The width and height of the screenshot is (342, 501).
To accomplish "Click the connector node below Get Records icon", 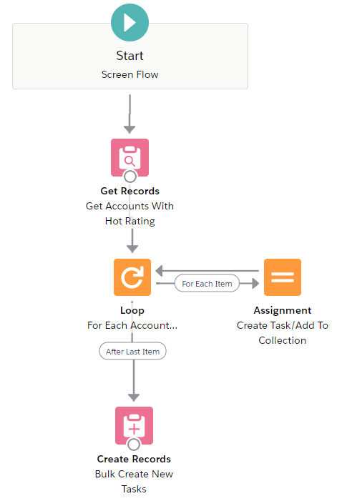I will (x=130, y=176).
